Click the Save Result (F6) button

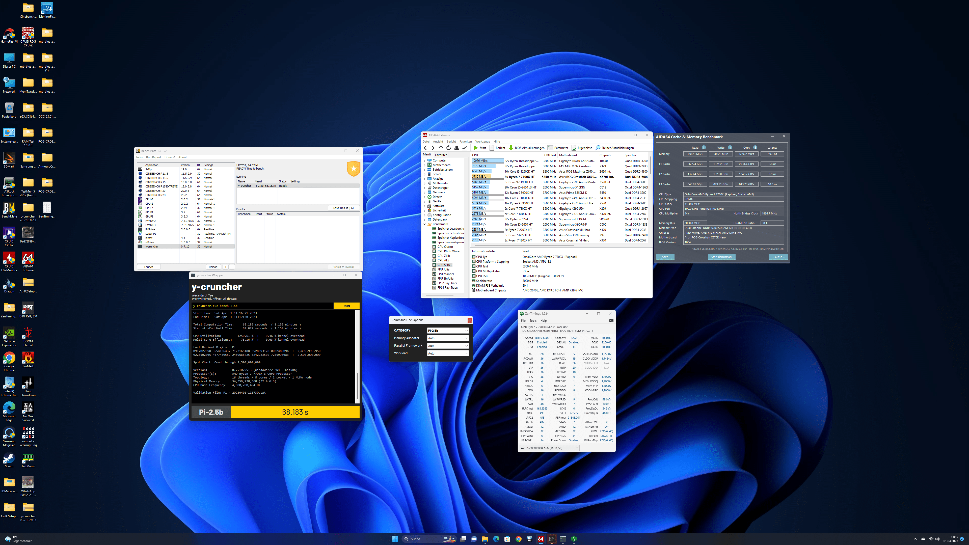point(343,208)
